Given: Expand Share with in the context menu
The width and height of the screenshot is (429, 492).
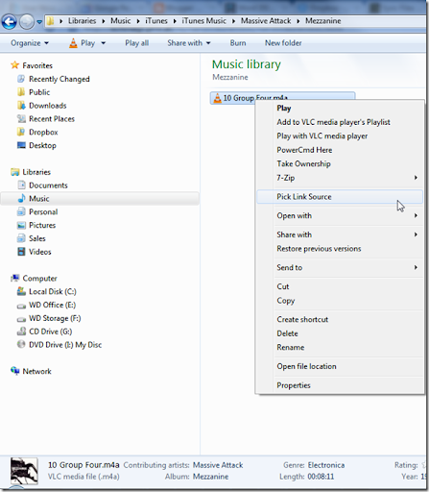Looking at the screenshot, I should pyautogui.click(x=340, y=234).
